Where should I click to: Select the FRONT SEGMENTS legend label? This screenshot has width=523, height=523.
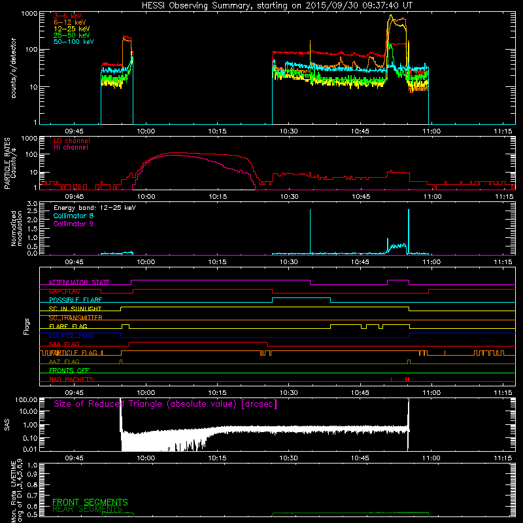tap(90, 502)
